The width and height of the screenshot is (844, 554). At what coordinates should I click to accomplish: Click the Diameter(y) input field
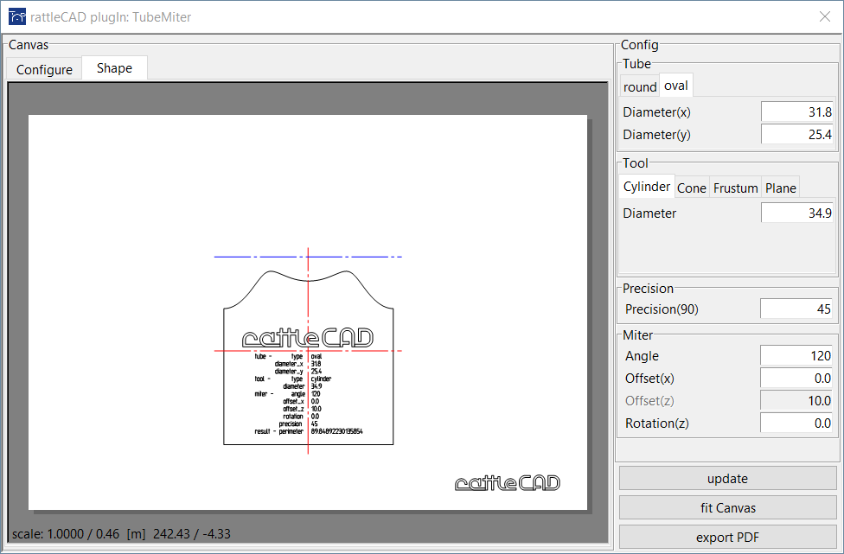tap(797, 135)
